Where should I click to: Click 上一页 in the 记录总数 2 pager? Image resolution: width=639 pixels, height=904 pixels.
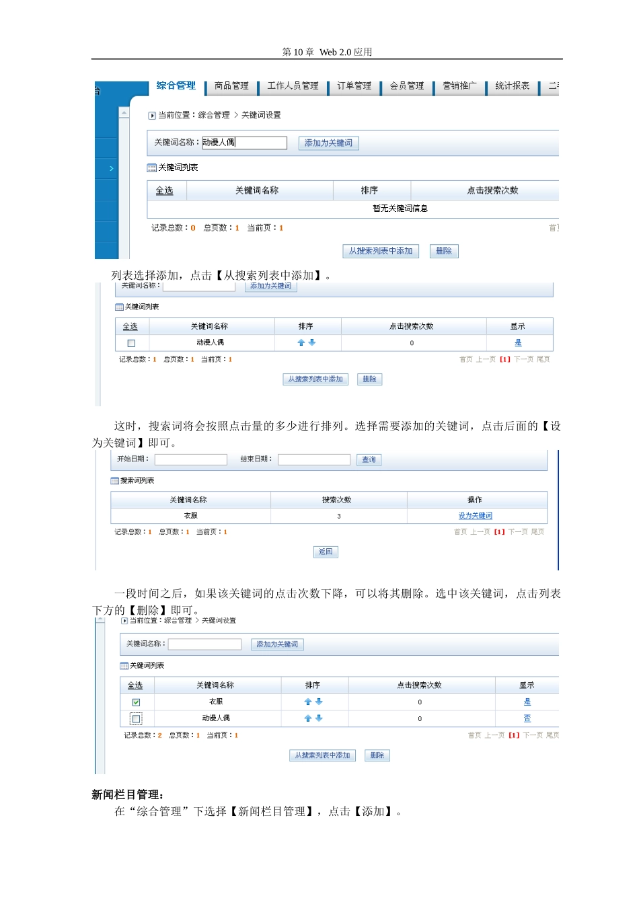click(495, 735)
